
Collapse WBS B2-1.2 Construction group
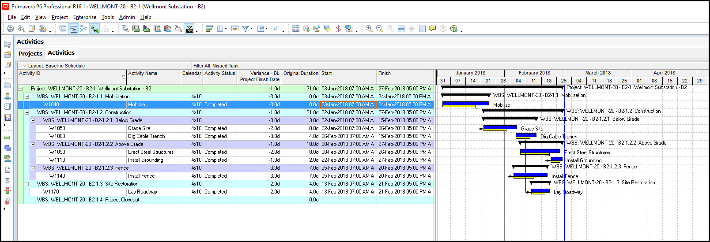coord(26,112)
